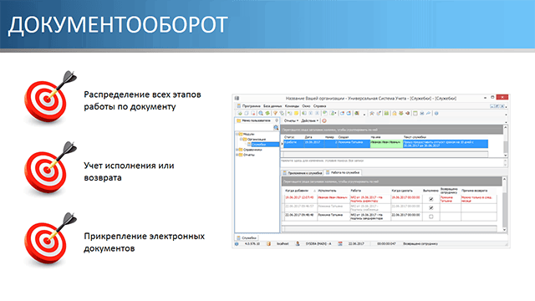Click the calendar icon beside 22.06.2017 status

tap(340, 243)
